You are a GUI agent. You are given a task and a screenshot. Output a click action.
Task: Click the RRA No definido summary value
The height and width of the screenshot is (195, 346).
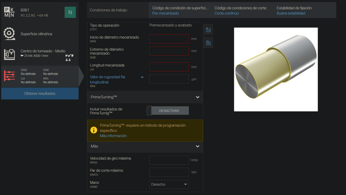coord(51,82)
